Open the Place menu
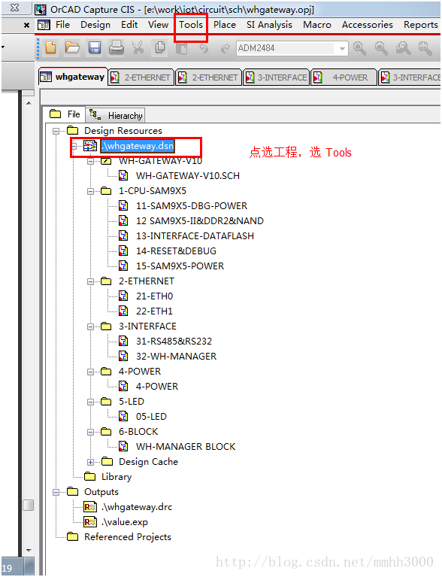This screenshot has height=577, width=442. (225, 25)
